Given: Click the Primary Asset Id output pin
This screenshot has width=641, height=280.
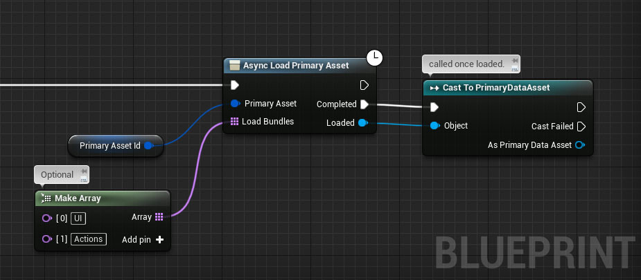Looking at the screenshot, I should tap(148, 146).
